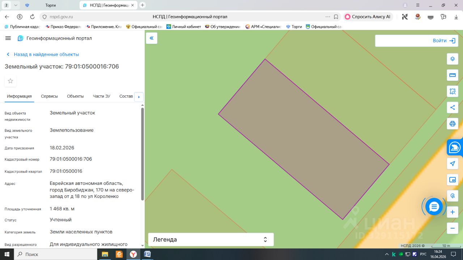Open the Приказ Федераль bookmark

click(63, 27)
